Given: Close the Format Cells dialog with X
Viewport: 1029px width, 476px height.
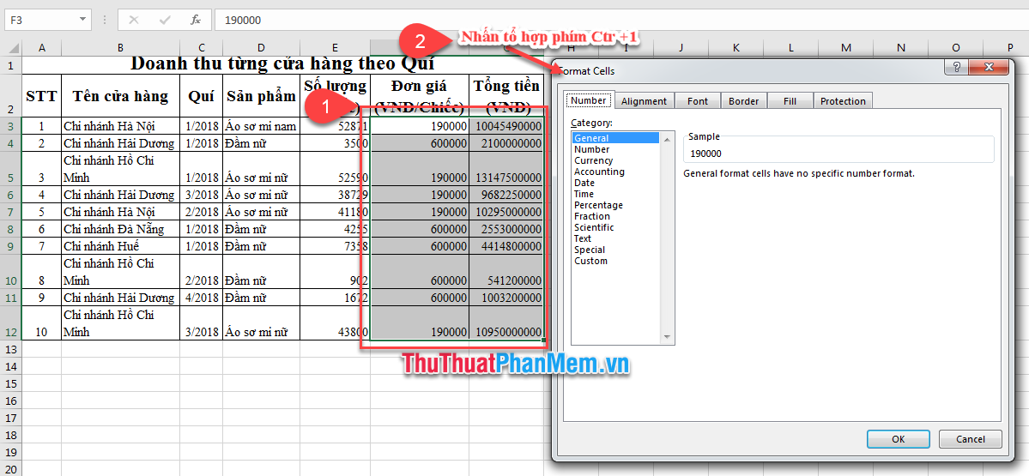Looking at the screenshot, I should [989, 67].
